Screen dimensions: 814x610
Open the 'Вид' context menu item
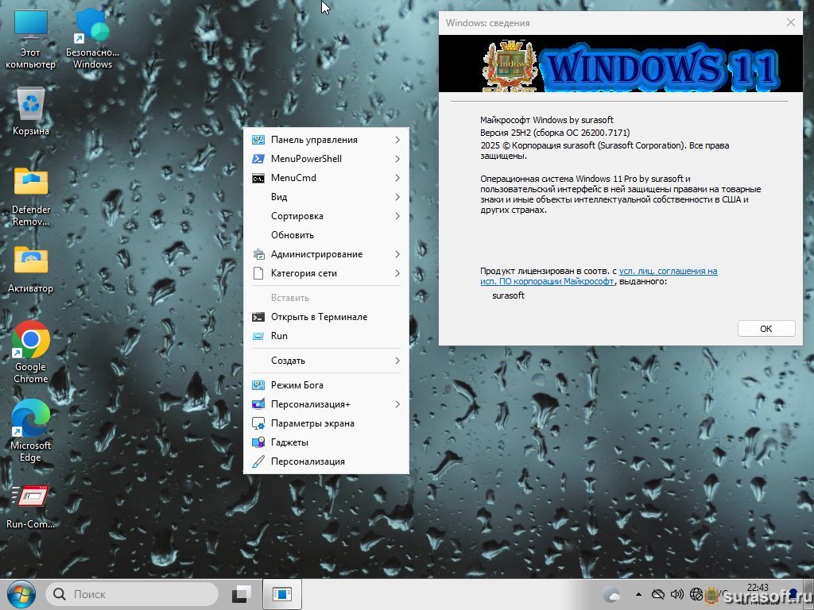pos(326,197)
